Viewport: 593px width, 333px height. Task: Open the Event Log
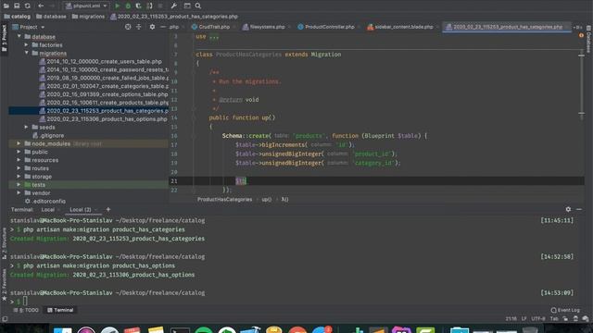[x=565, y=310]
